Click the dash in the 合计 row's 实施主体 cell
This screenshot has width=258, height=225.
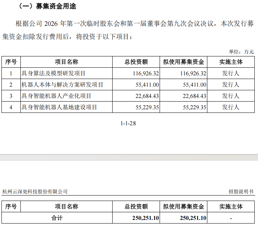click(x=231, y=218)
